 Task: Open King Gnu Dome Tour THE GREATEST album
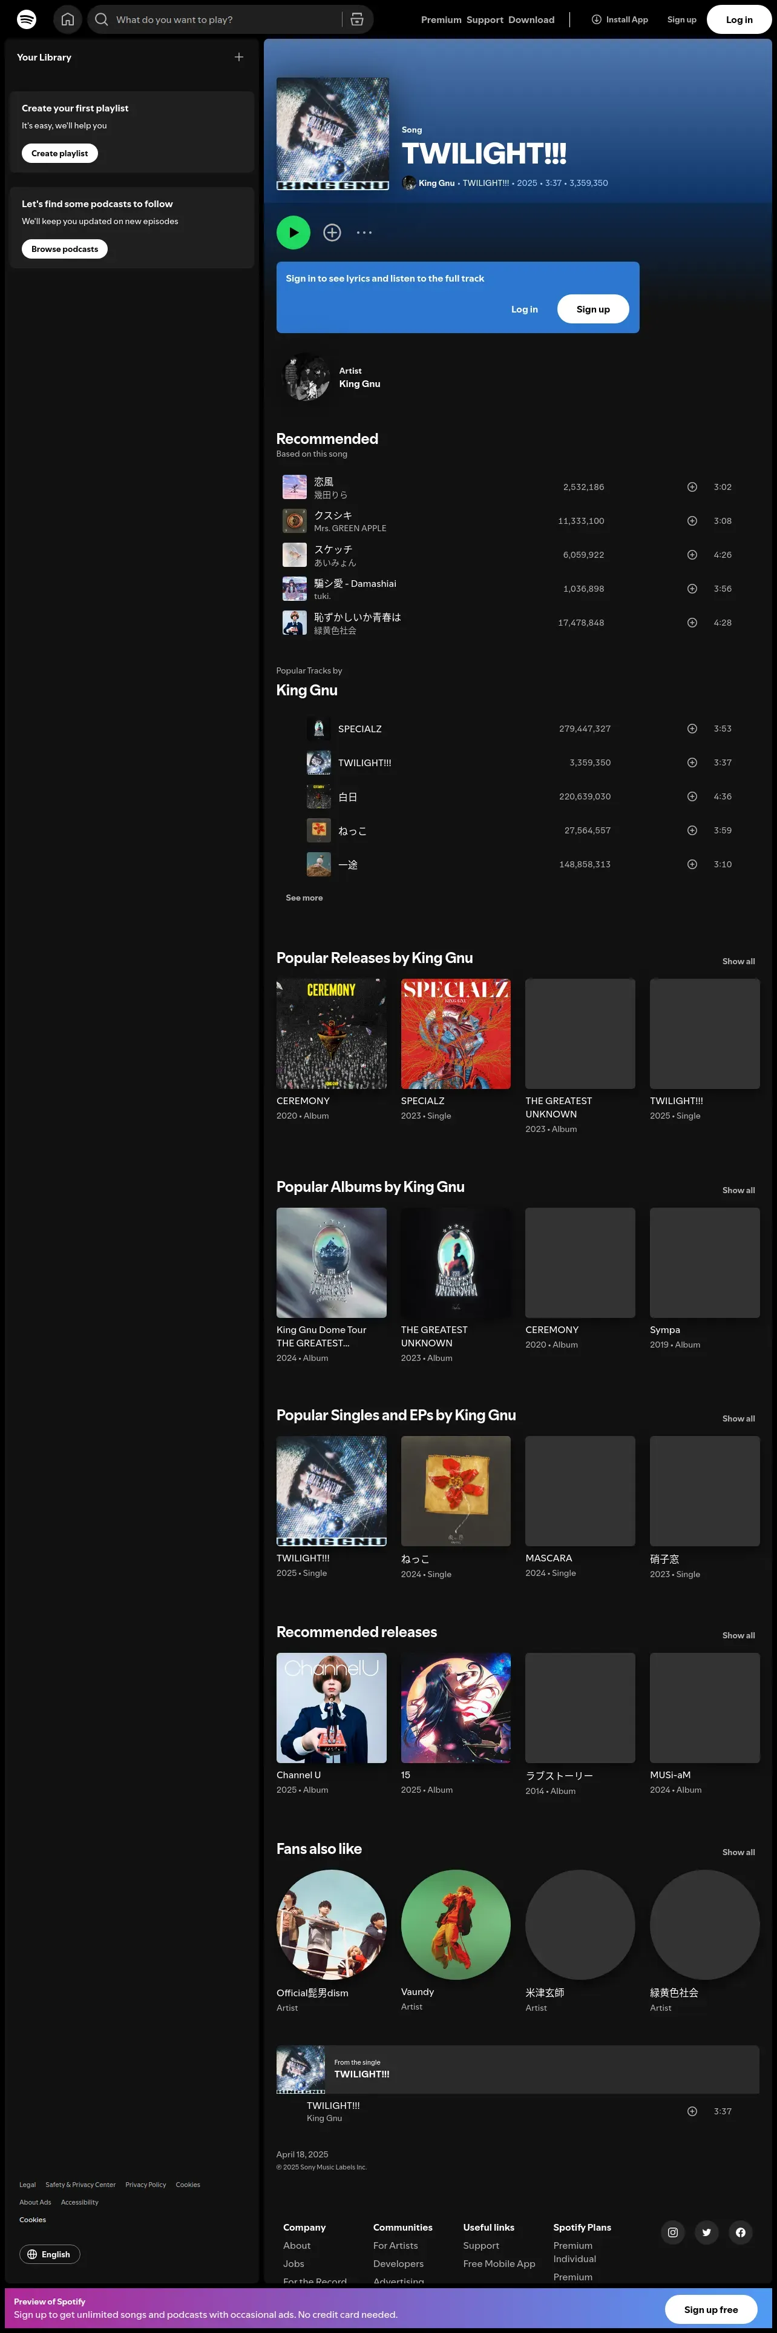click(x=331, y=1263)
